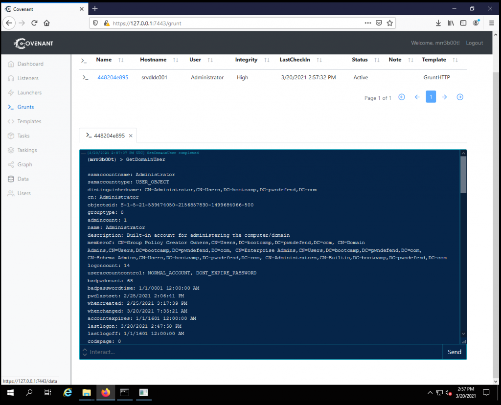The width and height of the screenshot is (501, 405).
Task: Click inside the Interact command input field
Action: click(245, 352)
